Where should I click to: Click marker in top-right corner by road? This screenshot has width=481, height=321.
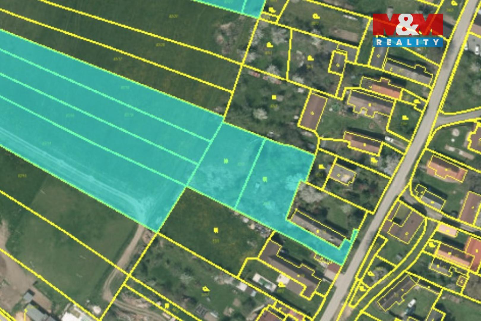point(454,3)
